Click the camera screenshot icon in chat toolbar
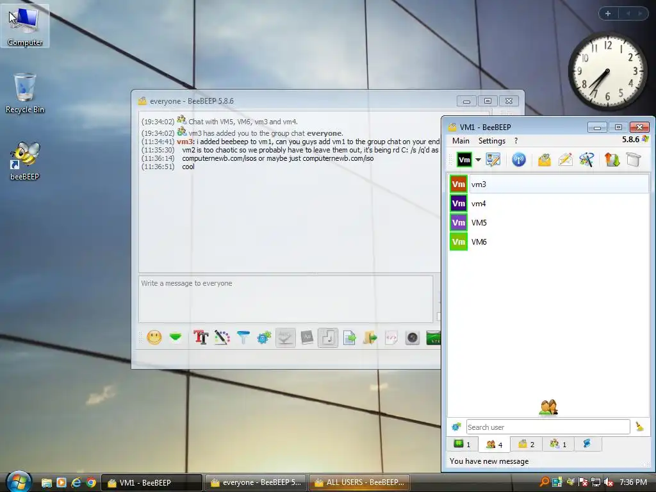The height and width of the screenshot is (492, 656). tap(413, 337)
